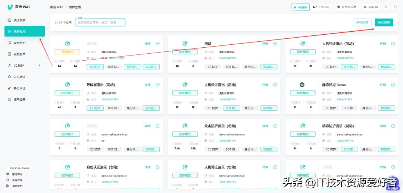Open more options (…) on the 10081/HTTPS card
This screenshot has height=193, width=403.
pyautogui.click(x=275, y=167)
